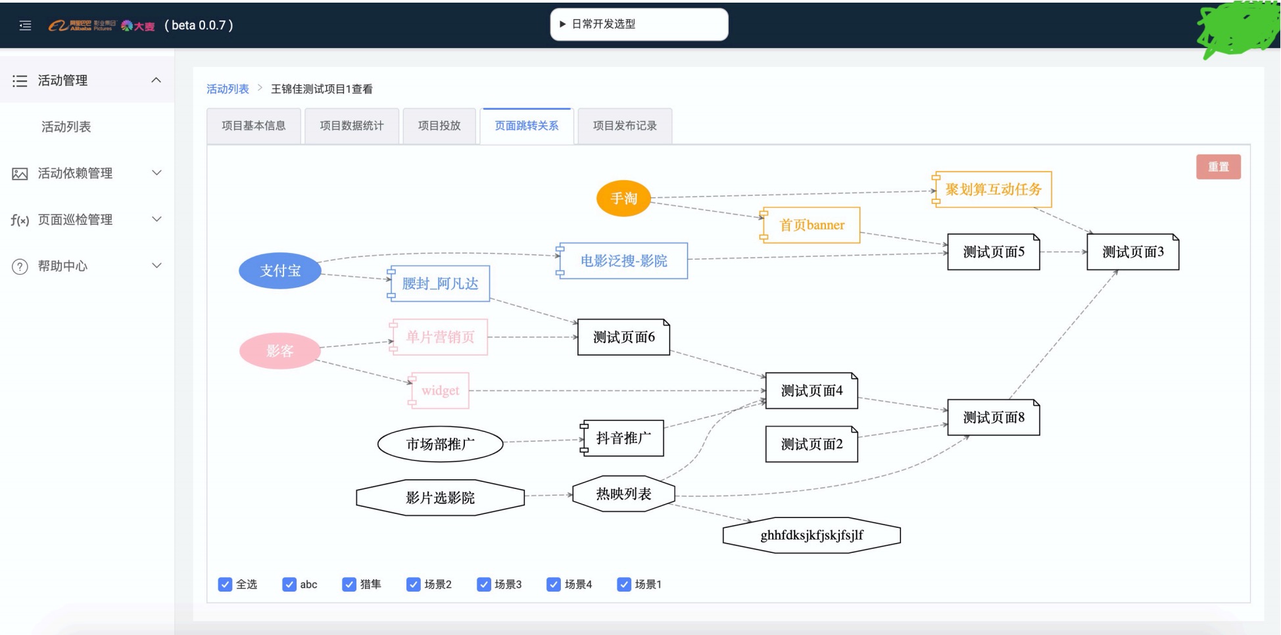Click the 活动列表 breadcrumb link

coord(228,89)
